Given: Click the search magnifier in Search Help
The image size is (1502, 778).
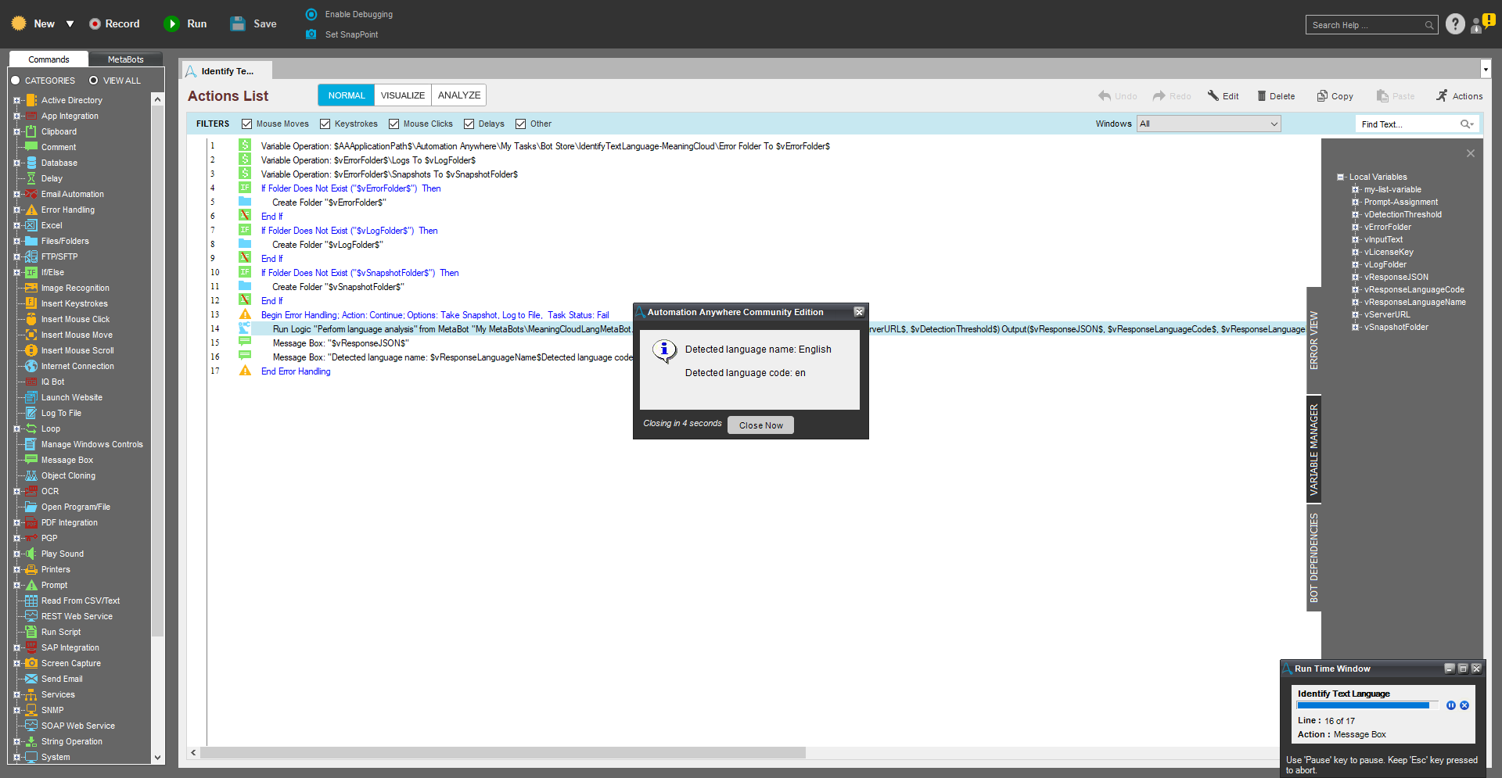Looking at the screenshot, I should 1429,25.
